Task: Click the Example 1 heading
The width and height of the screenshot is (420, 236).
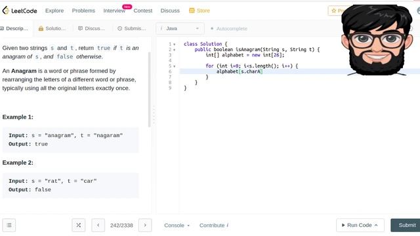Action: [x=18, y=117]
